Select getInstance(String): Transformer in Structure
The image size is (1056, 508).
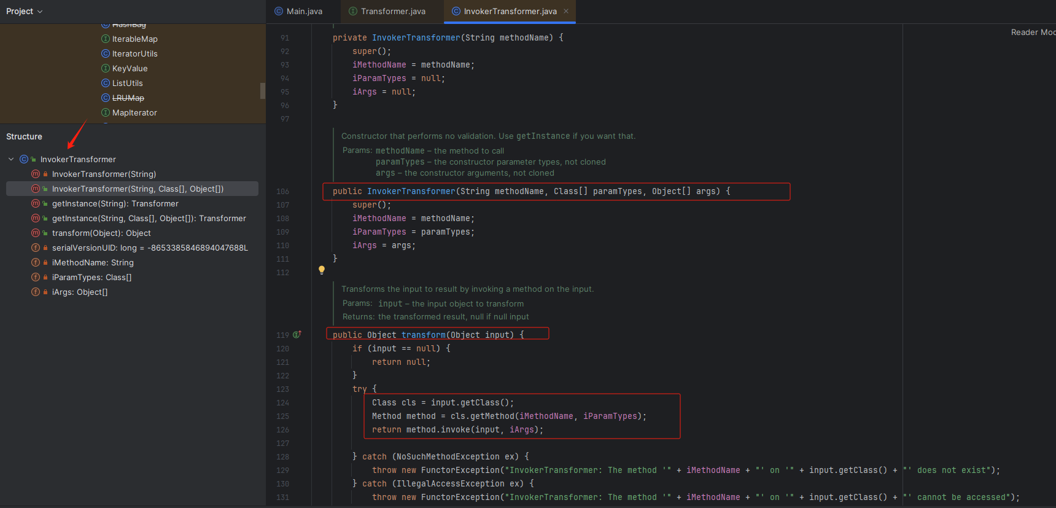click(115, 203)
